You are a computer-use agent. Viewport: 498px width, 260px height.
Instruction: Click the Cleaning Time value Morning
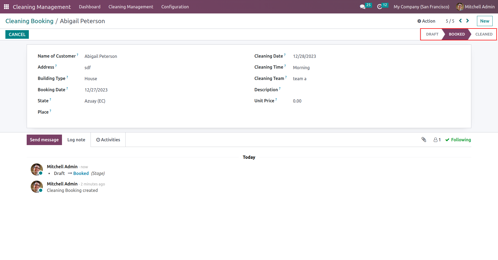click(301, 68)
